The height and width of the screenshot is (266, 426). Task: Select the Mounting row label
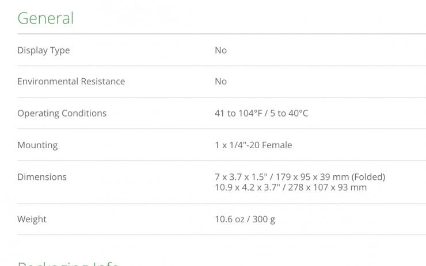click(37, 145)
